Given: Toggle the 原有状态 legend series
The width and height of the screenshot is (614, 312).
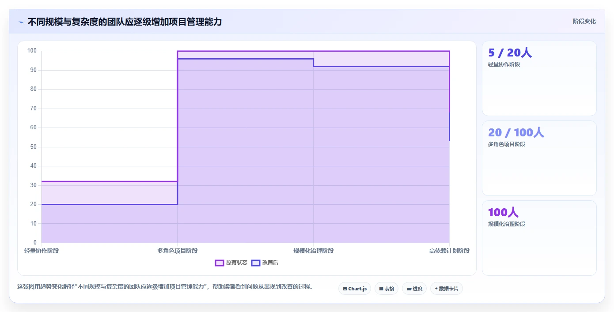Looking at the screenshot, I should (x=231, y=263).
